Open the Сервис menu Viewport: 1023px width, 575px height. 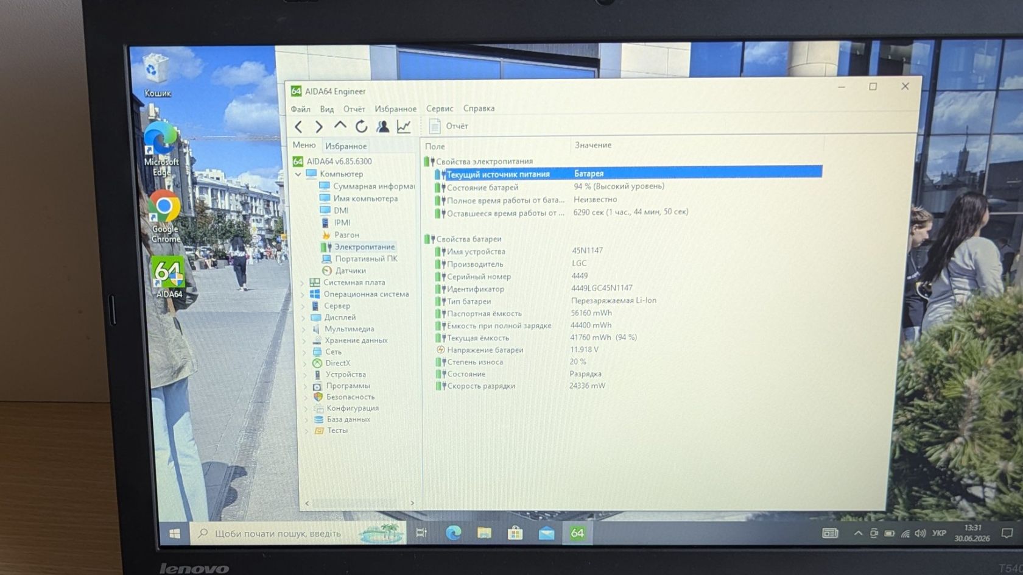(440, 108)
